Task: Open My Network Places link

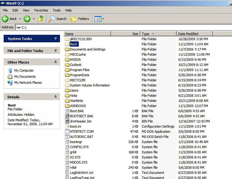Action: point(28,83)
